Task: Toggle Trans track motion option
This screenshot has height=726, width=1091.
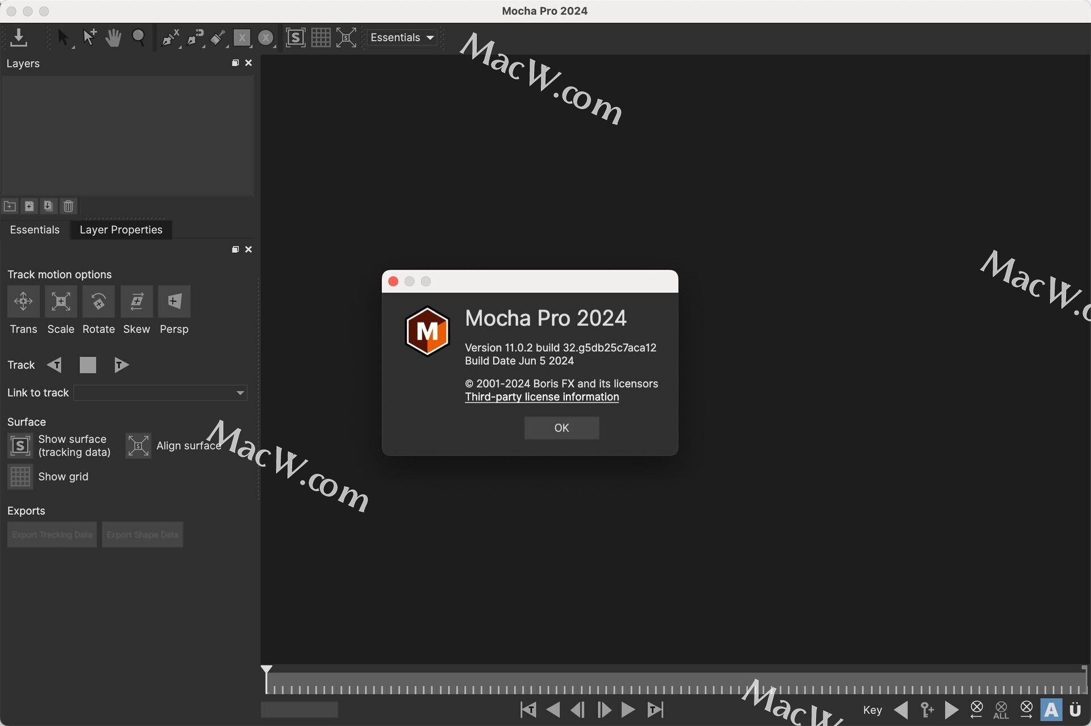Action: (23, 301)
